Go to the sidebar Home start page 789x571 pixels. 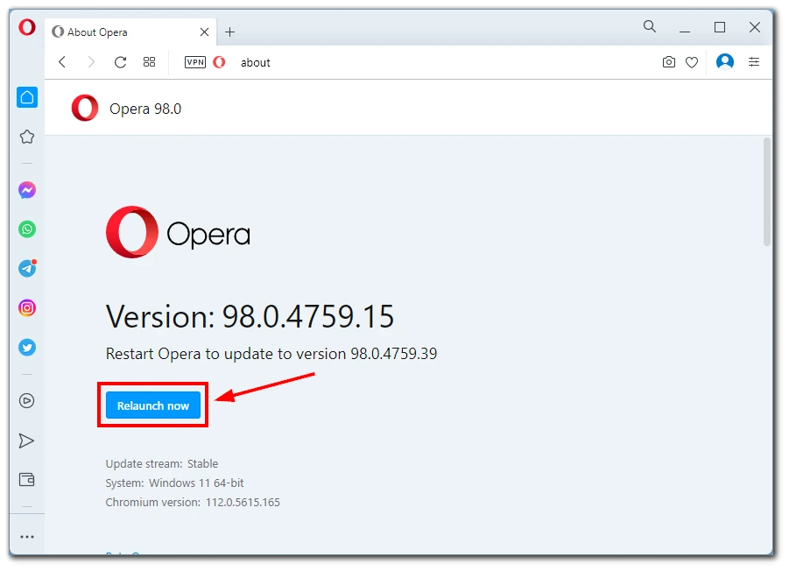(27, 97)
